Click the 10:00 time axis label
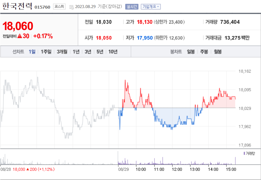Screen dimensions: 261x180 [141, 169]
